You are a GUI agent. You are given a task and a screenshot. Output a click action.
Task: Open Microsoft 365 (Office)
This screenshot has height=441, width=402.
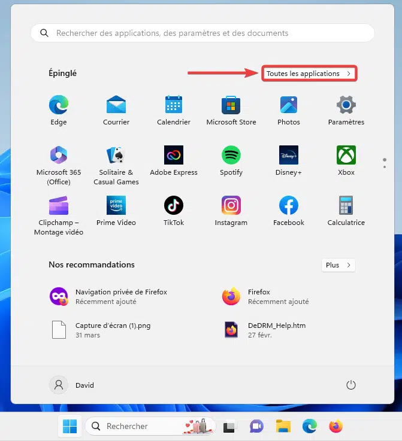pyautogui.click(x=59, y=165)
